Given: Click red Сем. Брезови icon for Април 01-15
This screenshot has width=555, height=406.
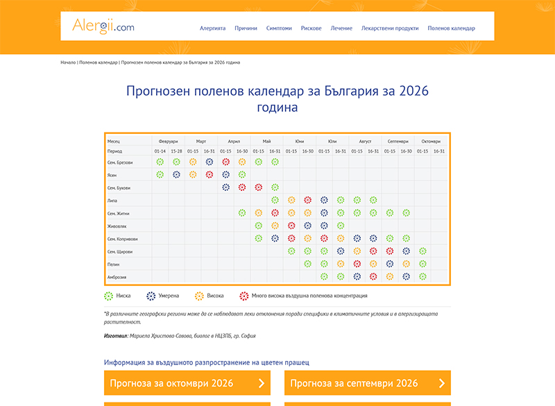Looking at the screenshot, I should (225, 162).
